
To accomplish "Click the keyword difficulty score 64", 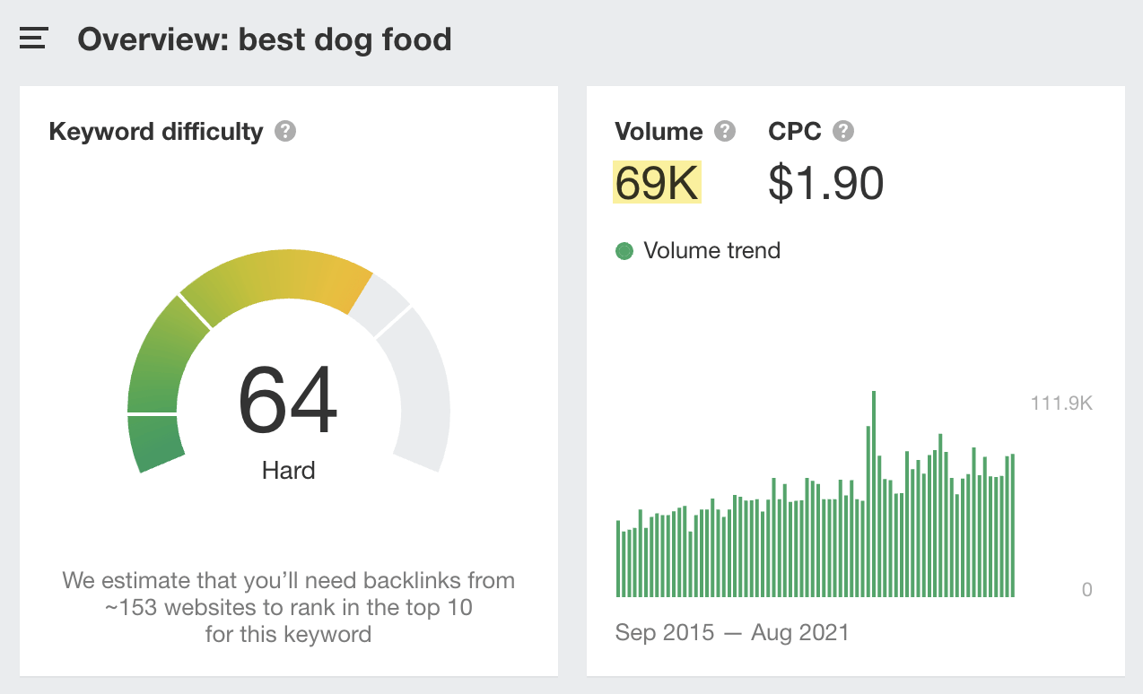I will (x=288, y=401).
